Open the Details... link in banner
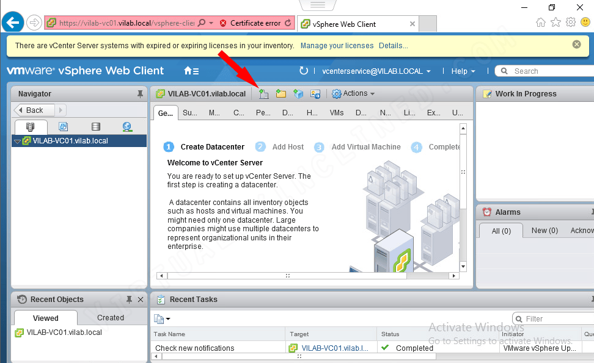The width and height of the screenshot is (594, 363). 393,45
